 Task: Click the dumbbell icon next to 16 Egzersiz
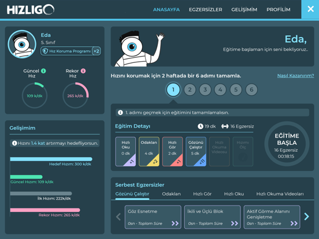[225, 126]
